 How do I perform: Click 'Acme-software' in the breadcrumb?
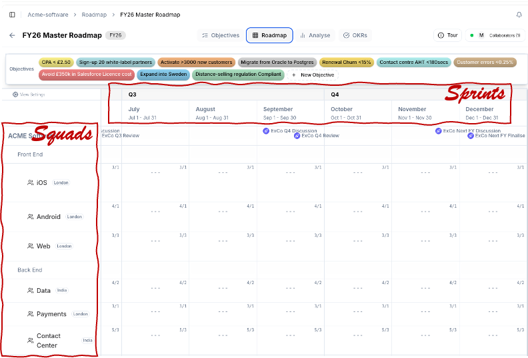coord(47,15)
